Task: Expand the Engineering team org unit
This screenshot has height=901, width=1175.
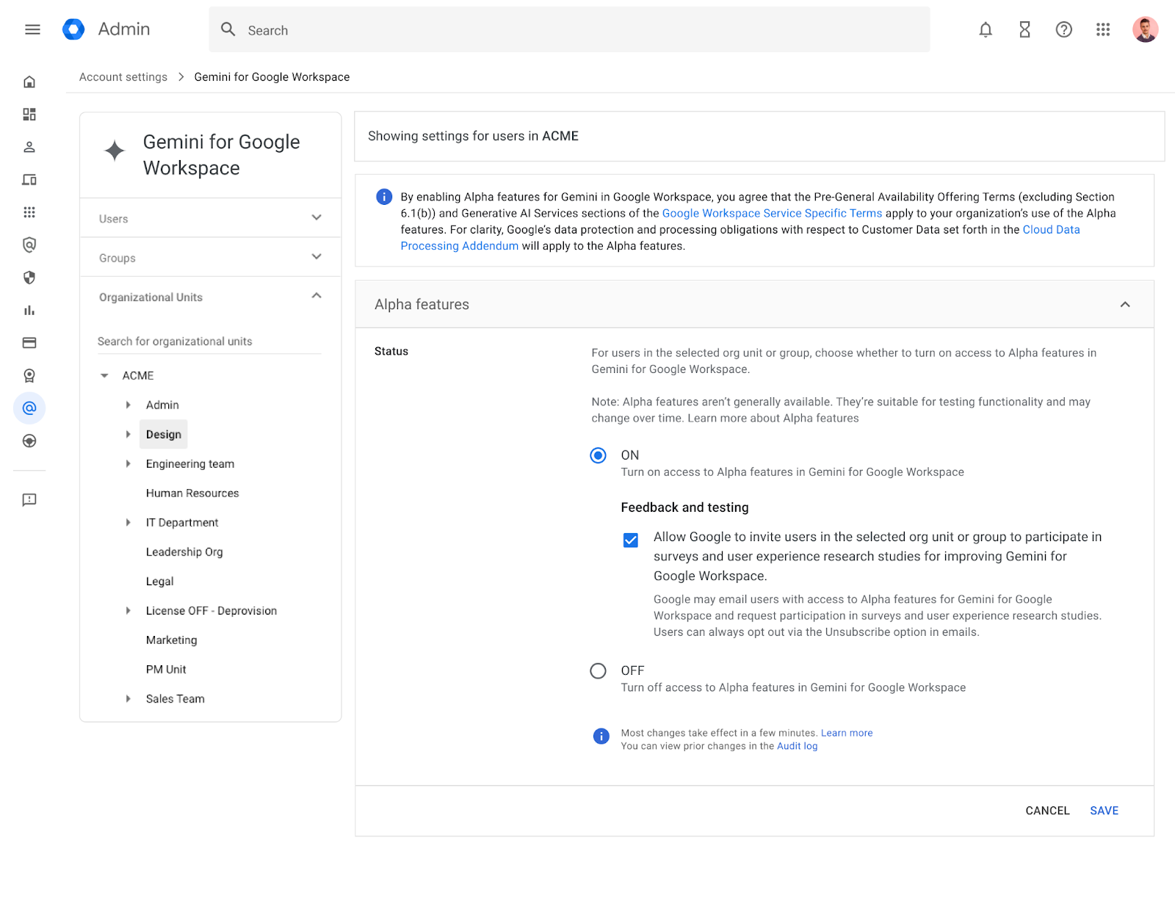Action: 128,464
